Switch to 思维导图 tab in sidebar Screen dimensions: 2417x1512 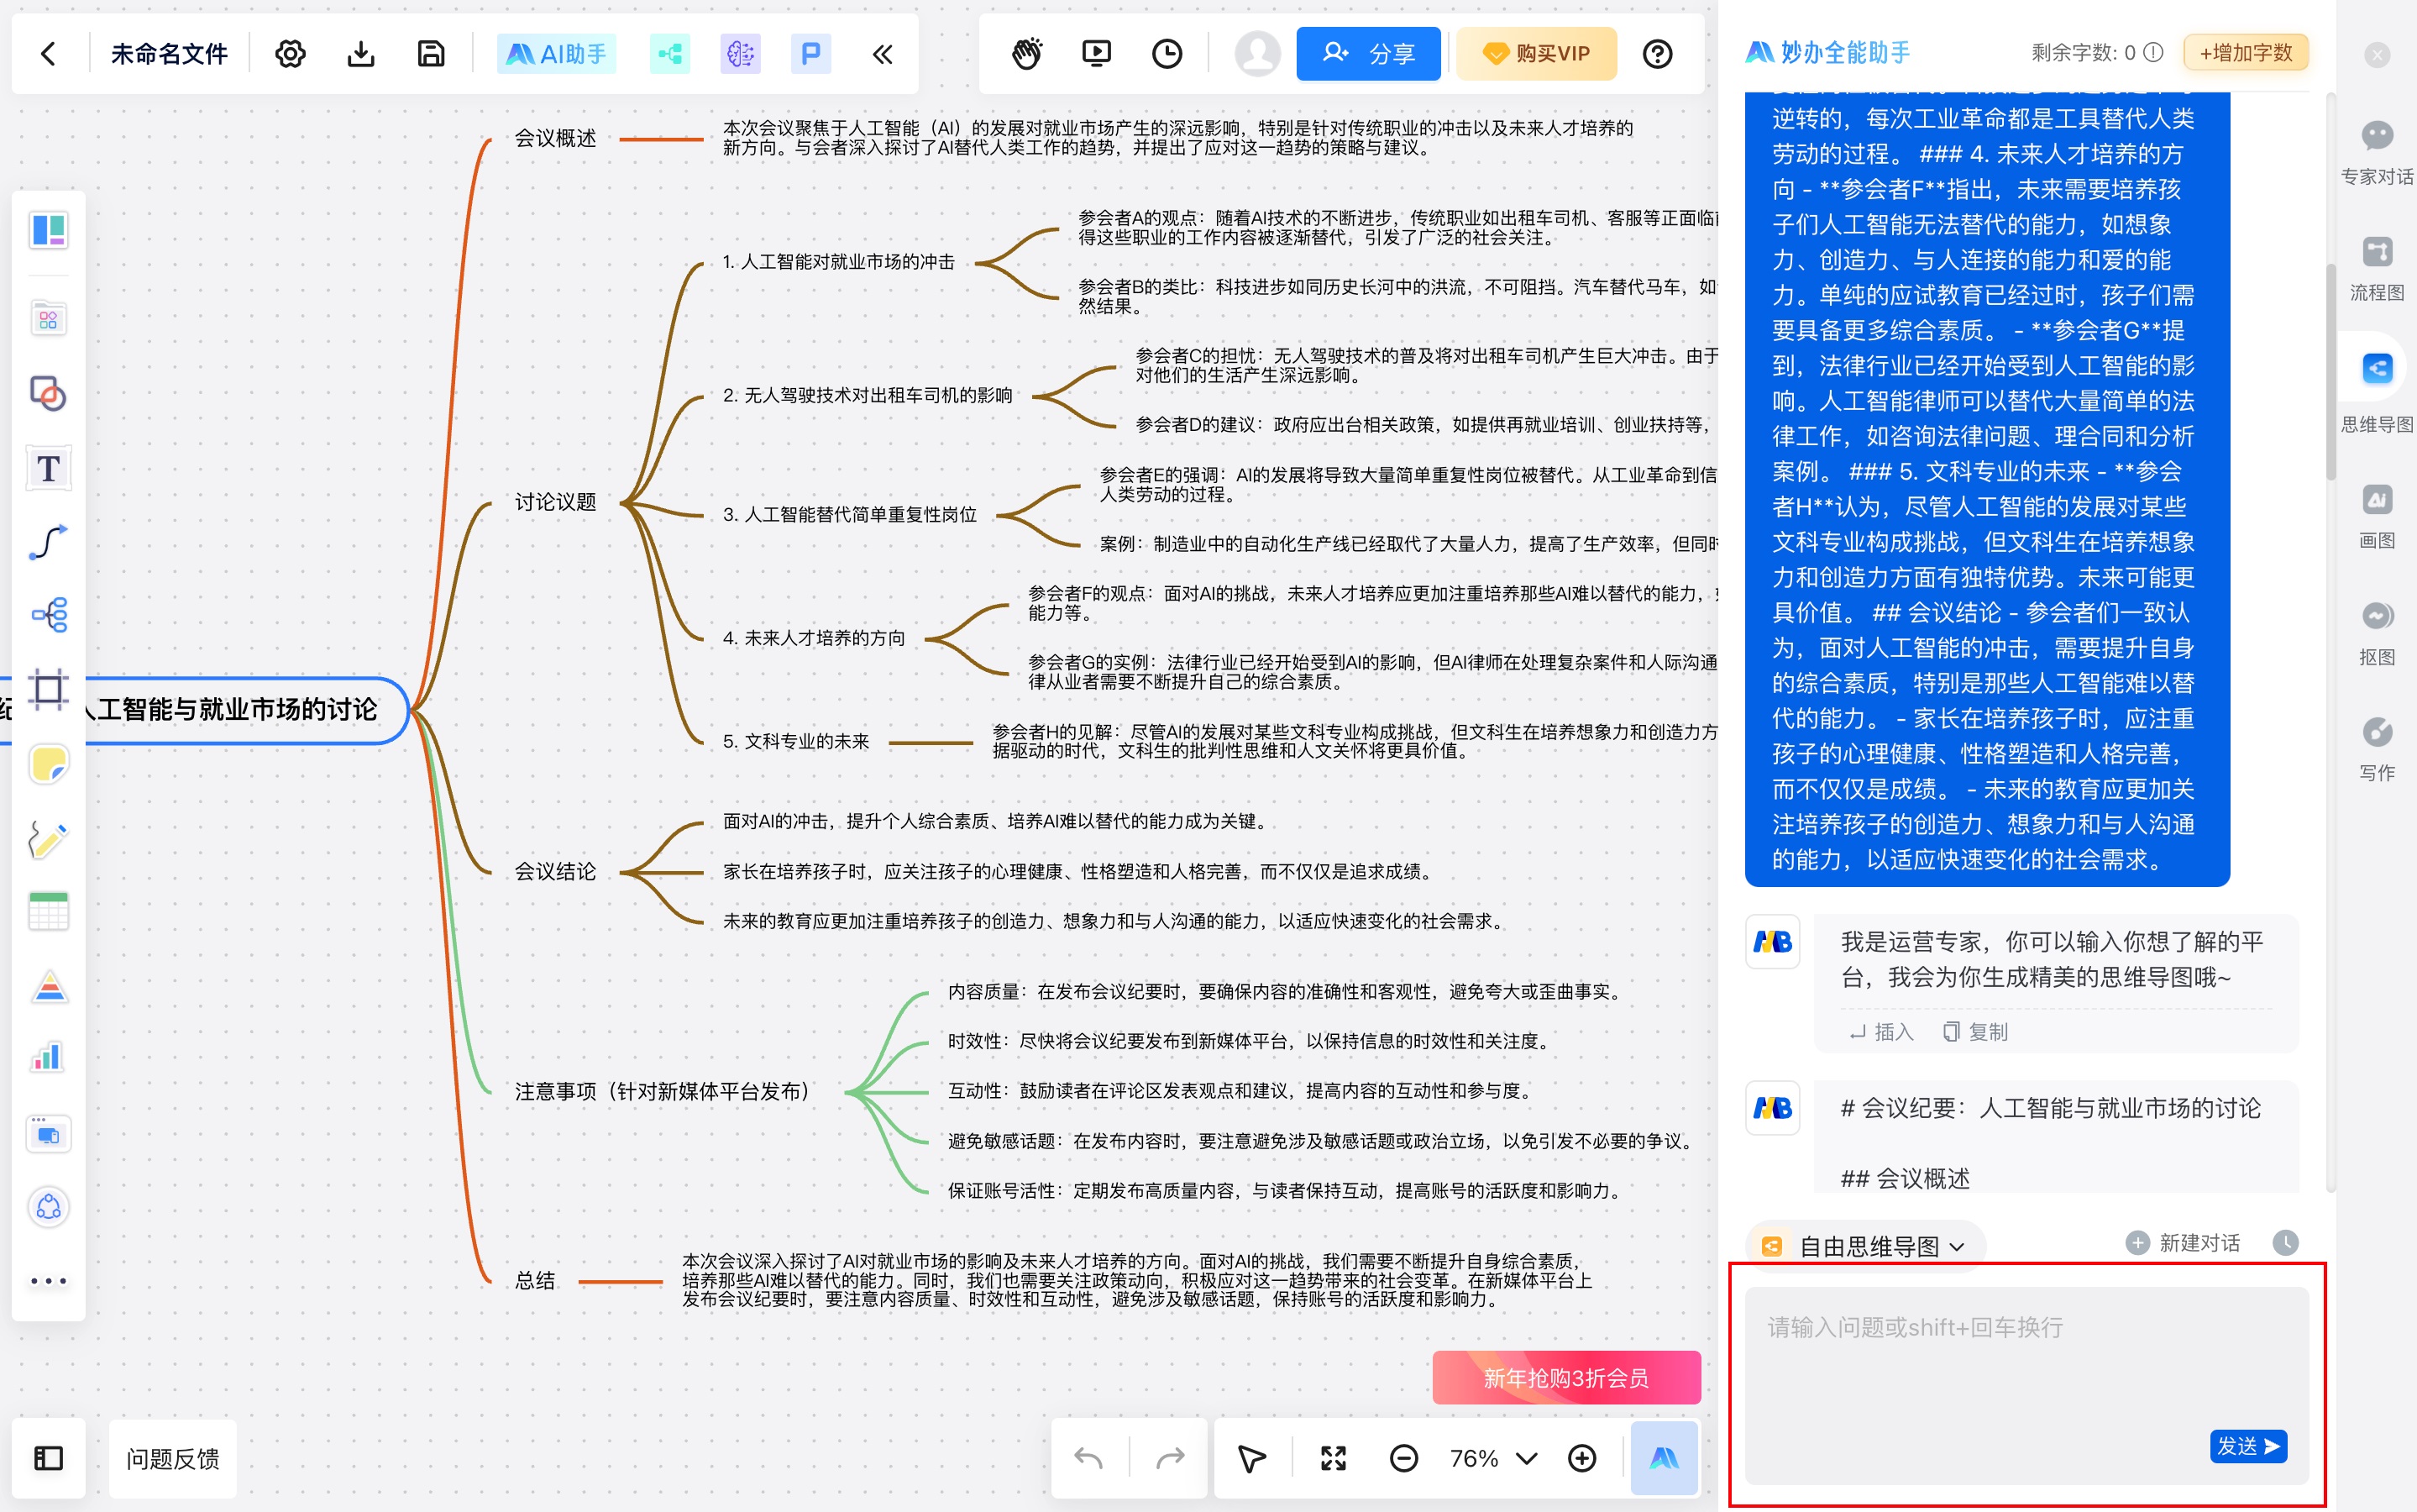(2377, 385)
